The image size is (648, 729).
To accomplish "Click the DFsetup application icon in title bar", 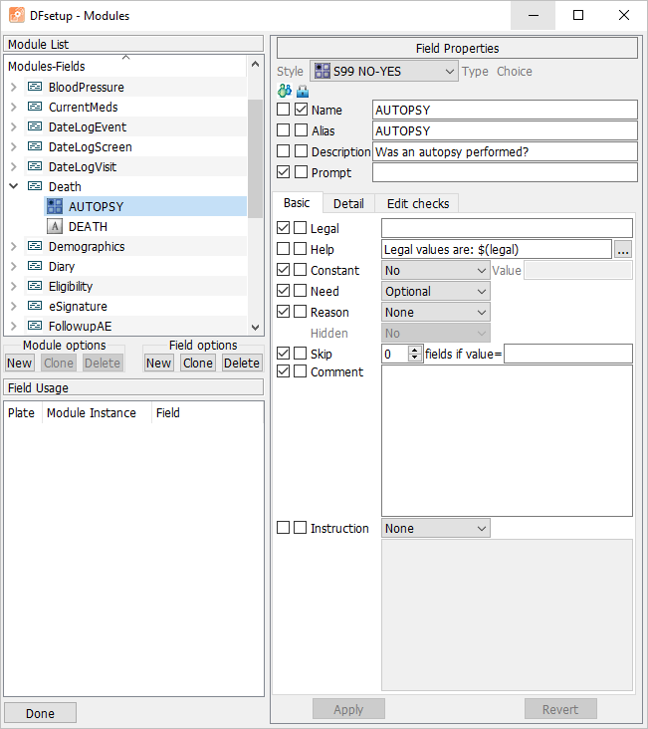I will [x=17, y=15].
